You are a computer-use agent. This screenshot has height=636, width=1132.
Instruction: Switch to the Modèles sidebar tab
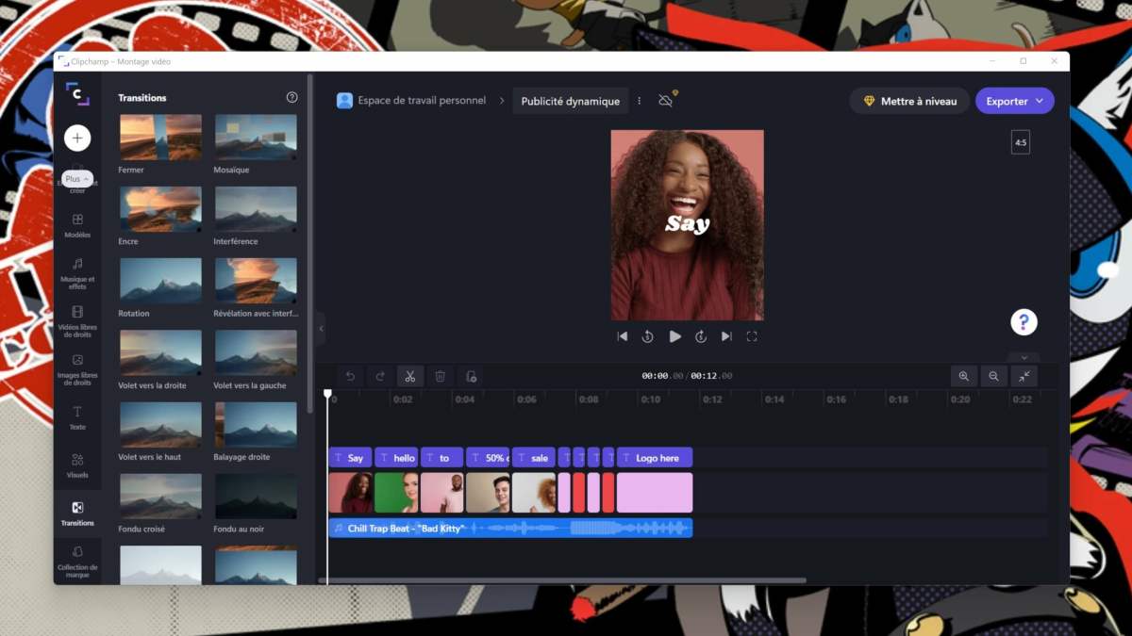pyautogui.click(x=77, y=225)
